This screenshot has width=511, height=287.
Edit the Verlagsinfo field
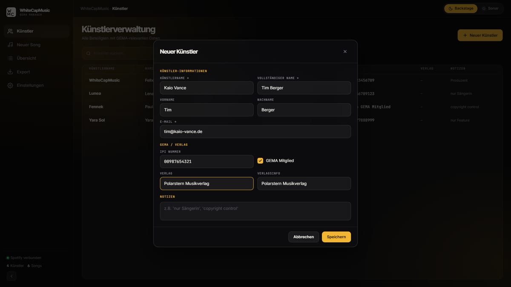pos(304,183)
